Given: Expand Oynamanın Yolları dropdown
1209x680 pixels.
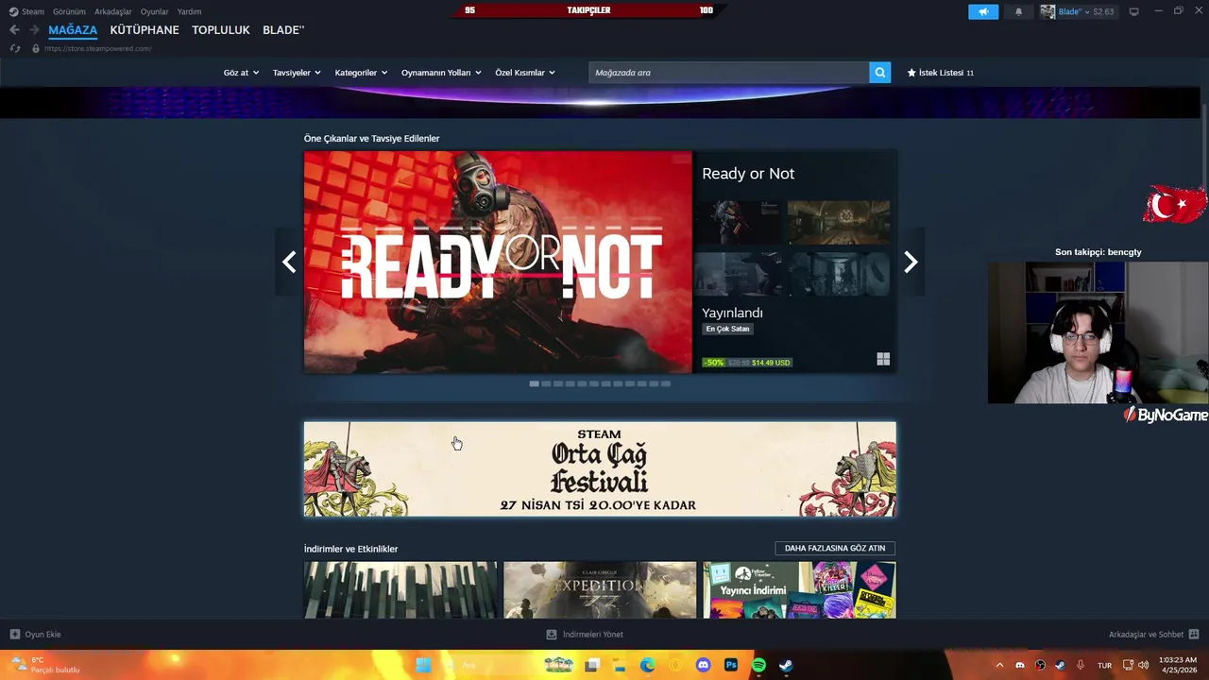Looking at the screenshot, I should [x=441, y=73].
